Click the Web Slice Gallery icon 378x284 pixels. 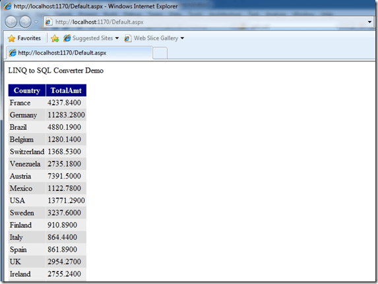point(127,38)
